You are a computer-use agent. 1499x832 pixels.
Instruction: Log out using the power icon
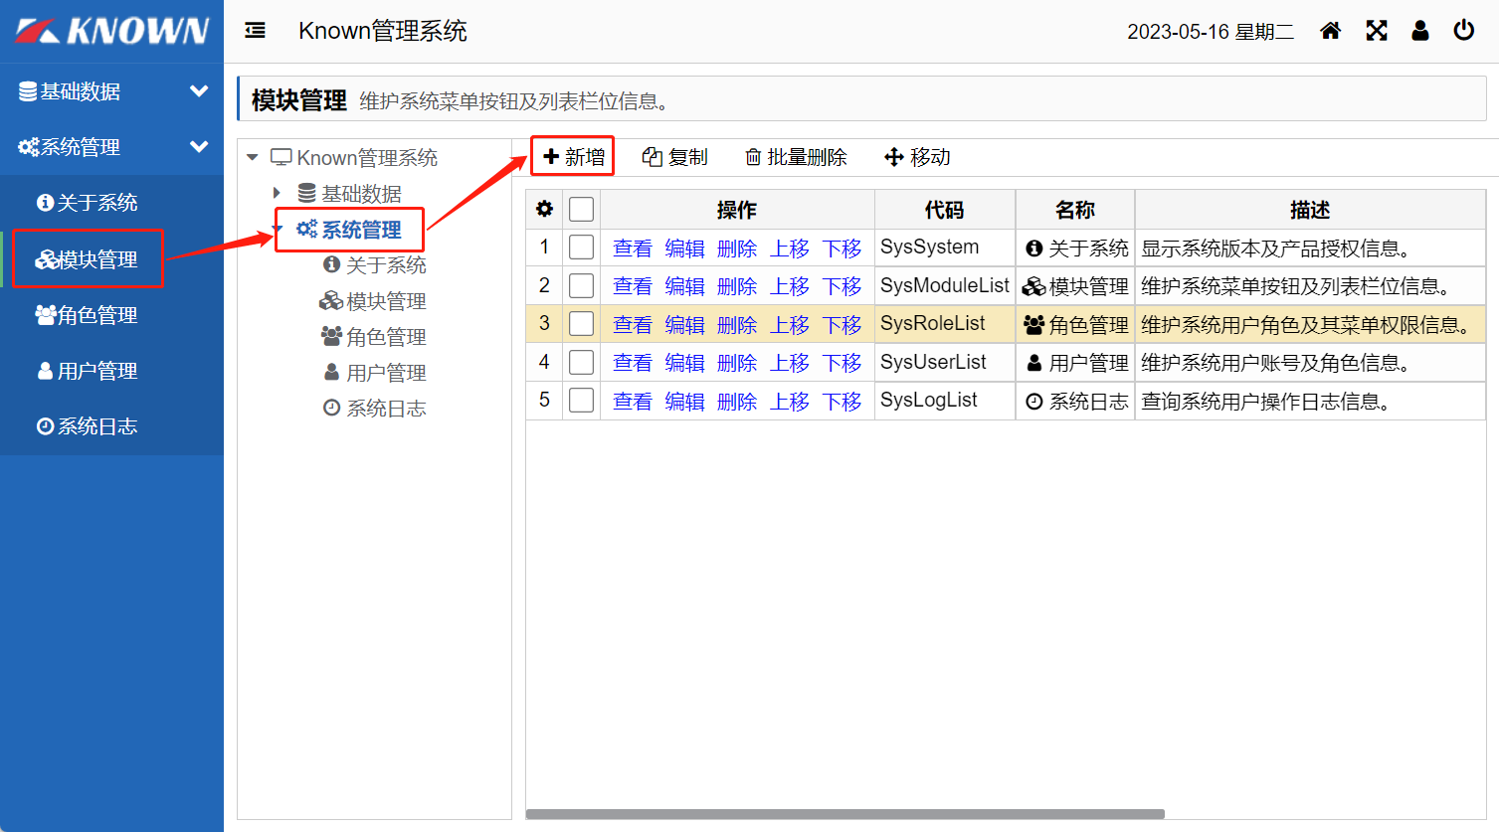point(1464,31)
